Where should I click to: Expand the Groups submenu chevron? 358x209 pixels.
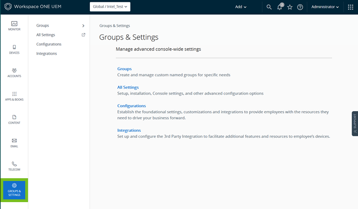pyautogui.click(x=84, y=26)
